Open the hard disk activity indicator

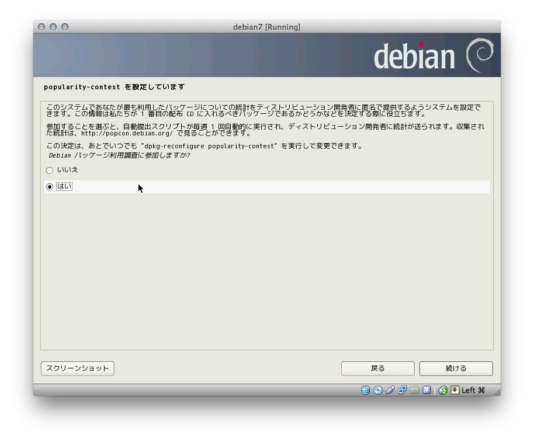(365, 390)
